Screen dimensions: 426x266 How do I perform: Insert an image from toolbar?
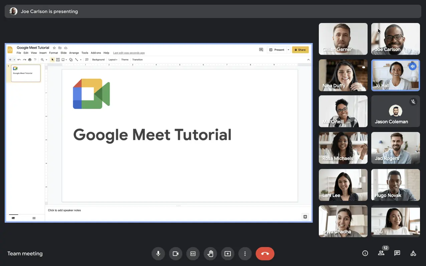coord(63,60)
